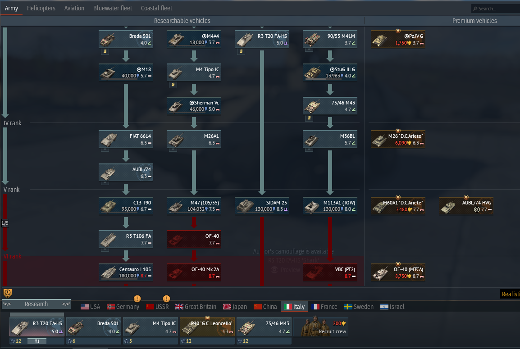Viewport: 520px width, 349px height.
Task: Click the alert badge above USSR
Action: (166, 299)
